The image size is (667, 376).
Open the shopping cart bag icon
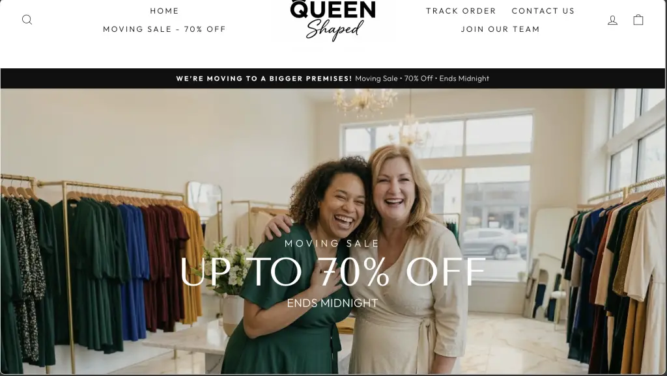click(638, 20)
